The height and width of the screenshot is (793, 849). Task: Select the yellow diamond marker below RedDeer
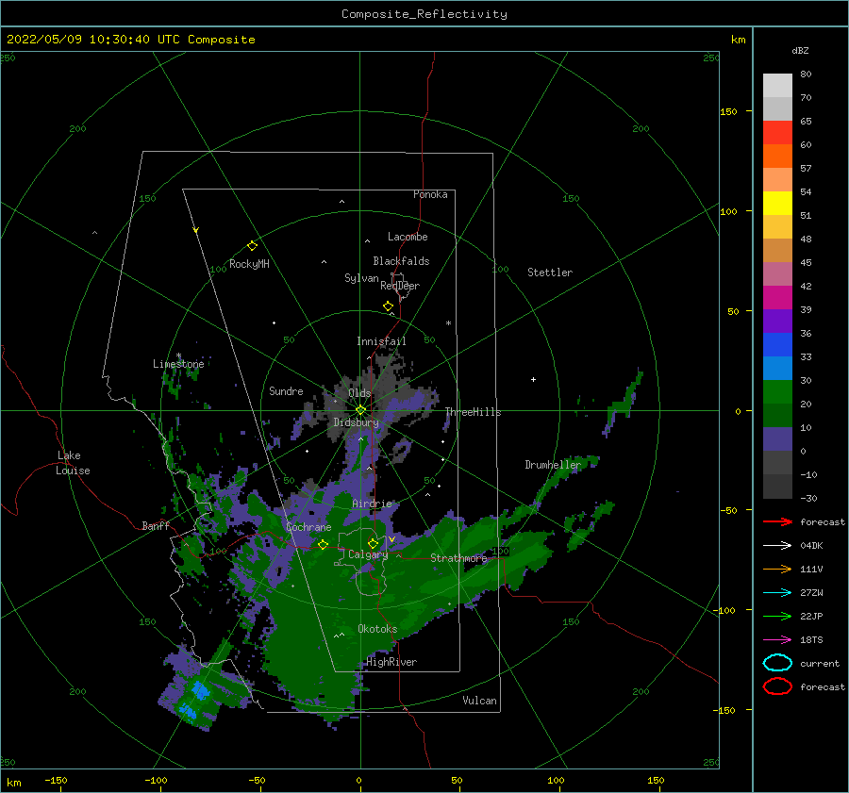pos(389,306)
